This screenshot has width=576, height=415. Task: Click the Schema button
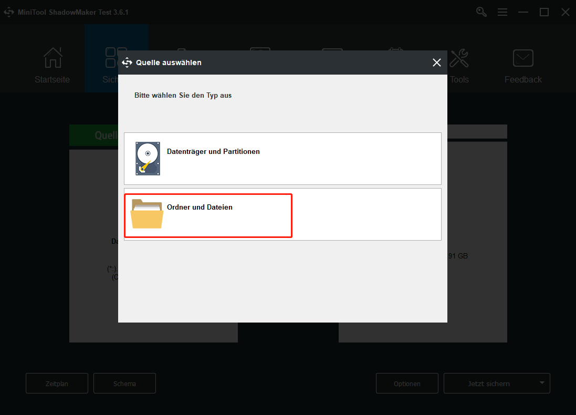coord(124,383)
